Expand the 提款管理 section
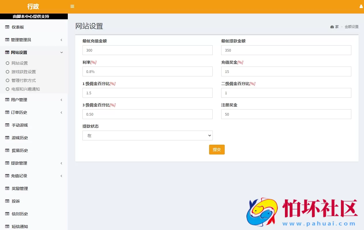Image resolution: width=364 pixels, height=230 pixels. [18, 163]
